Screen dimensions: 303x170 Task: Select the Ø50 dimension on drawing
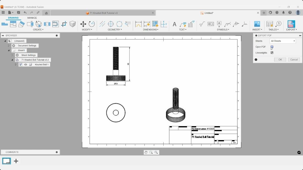pyautogui.click(x=116, y=84)
